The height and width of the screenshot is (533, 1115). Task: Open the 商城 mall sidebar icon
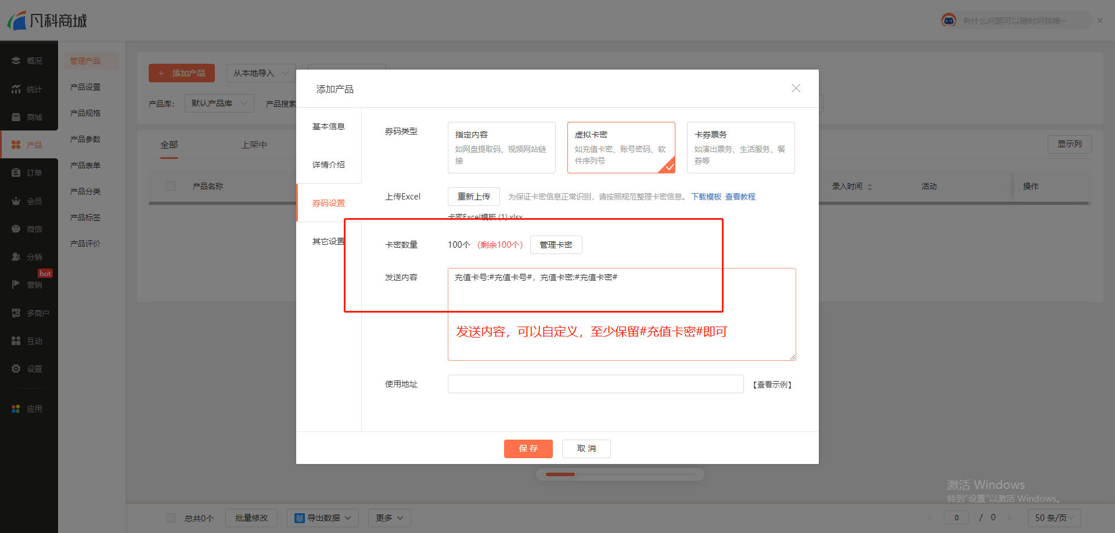click(16, 117)
